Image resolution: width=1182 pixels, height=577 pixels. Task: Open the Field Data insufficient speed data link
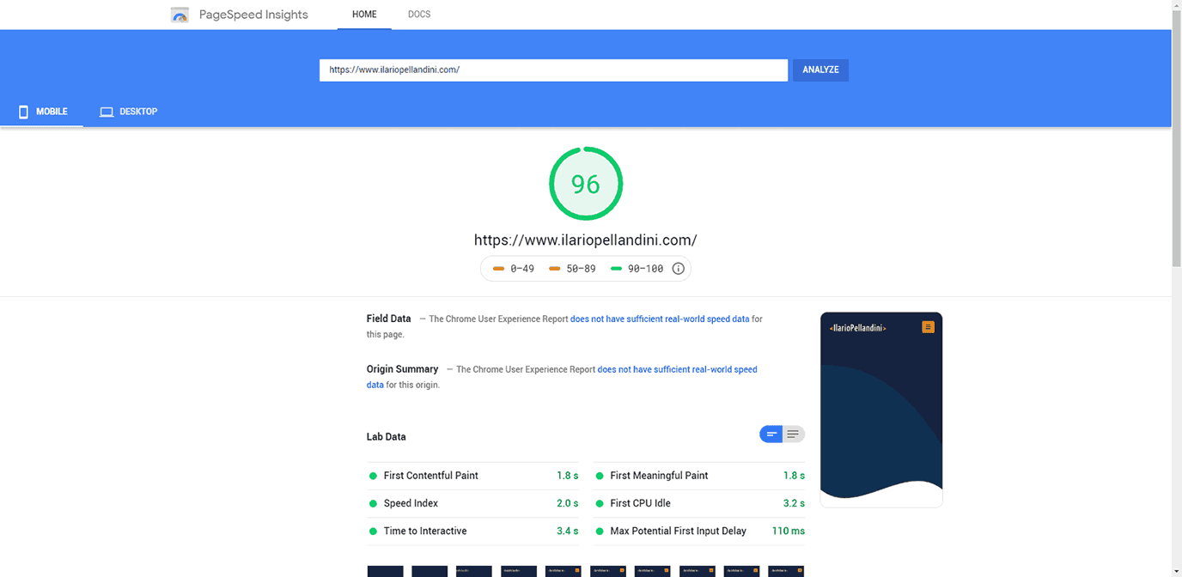(x=660, y=319)
